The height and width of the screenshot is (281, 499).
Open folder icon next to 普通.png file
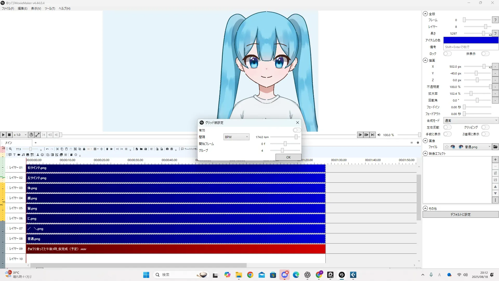coord(495,147)
